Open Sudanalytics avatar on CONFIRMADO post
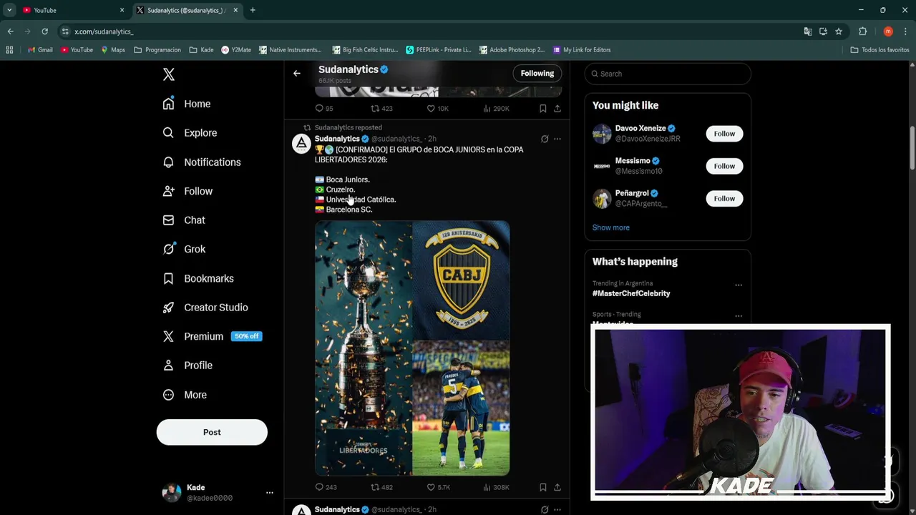Viewport: 916px width, 515px height. tap(301, 144)
